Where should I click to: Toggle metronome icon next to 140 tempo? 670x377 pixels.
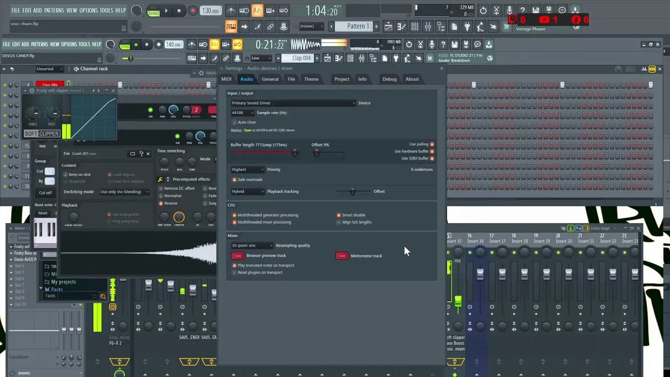pos(192,45)
